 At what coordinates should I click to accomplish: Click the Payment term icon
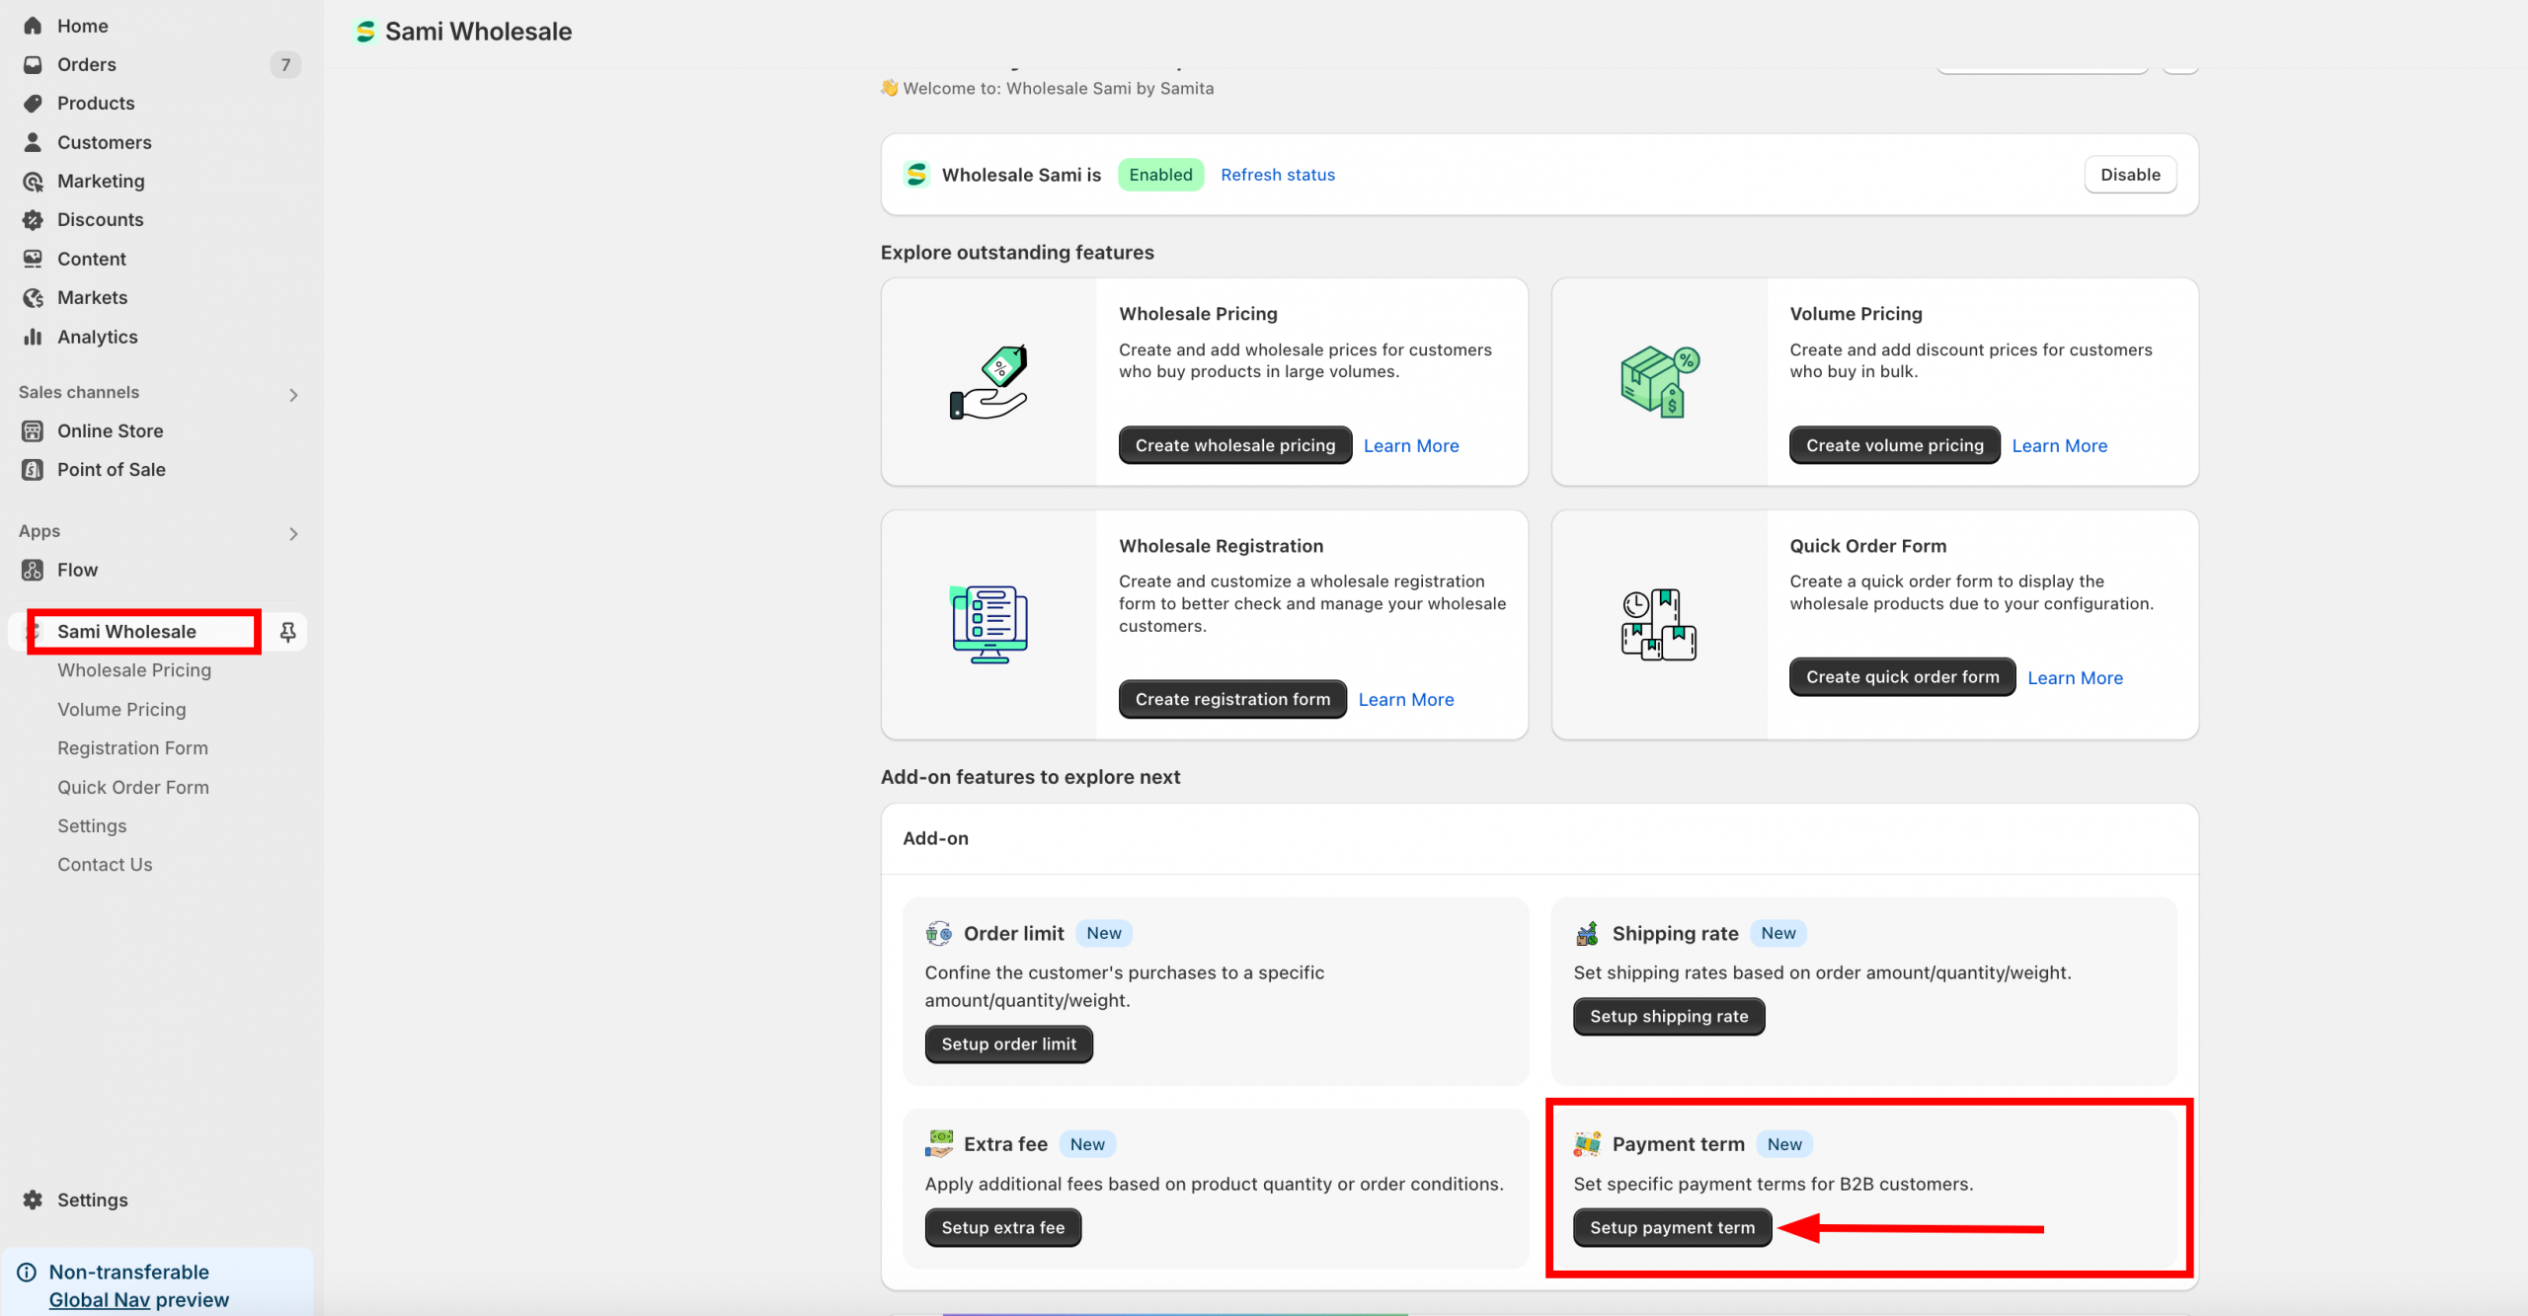click(x=1587, y=1143)
